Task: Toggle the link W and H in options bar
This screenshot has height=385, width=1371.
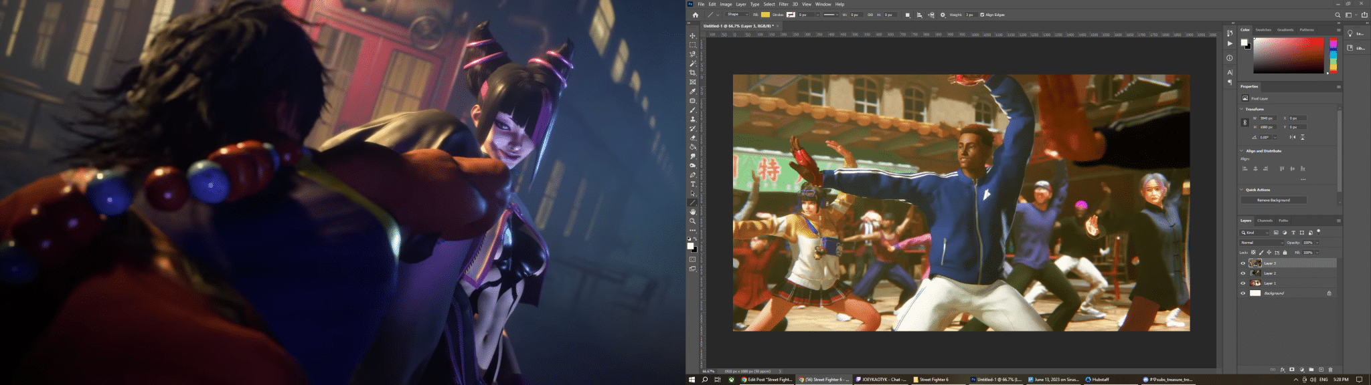Action: click(x=870, y=15)
